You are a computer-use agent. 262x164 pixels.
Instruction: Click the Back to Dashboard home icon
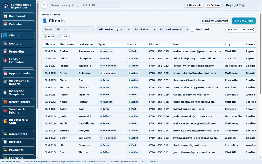pyautogui.click(x=203, y=21)
